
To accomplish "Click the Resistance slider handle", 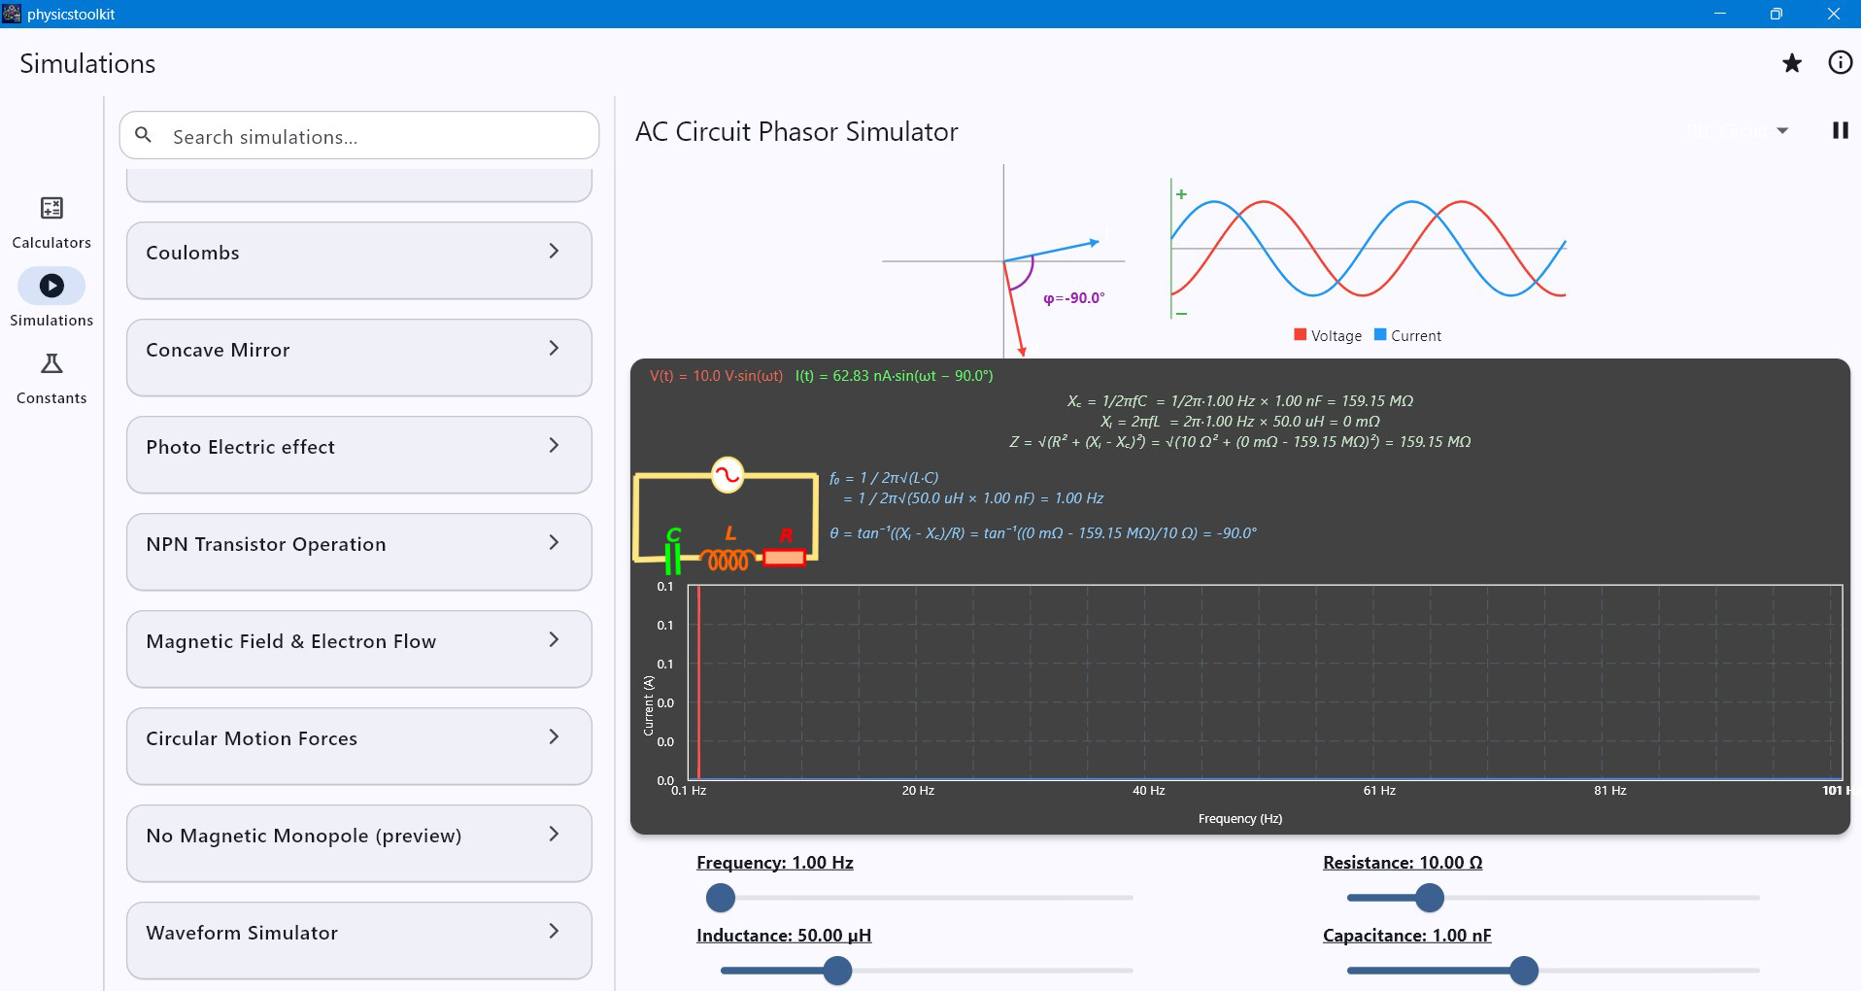I will pyautogui.click(x=1430, y=898).
